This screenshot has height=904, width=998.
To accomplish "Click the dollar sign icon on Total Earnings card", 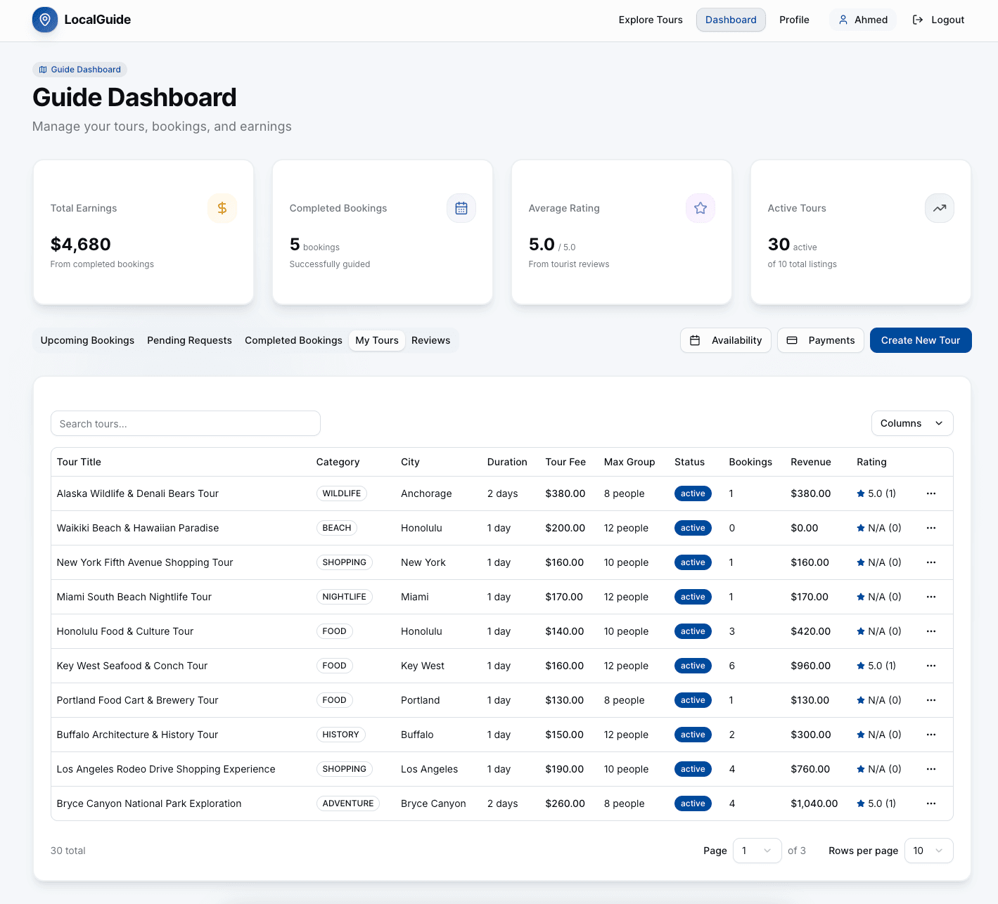I will (222, 208).
